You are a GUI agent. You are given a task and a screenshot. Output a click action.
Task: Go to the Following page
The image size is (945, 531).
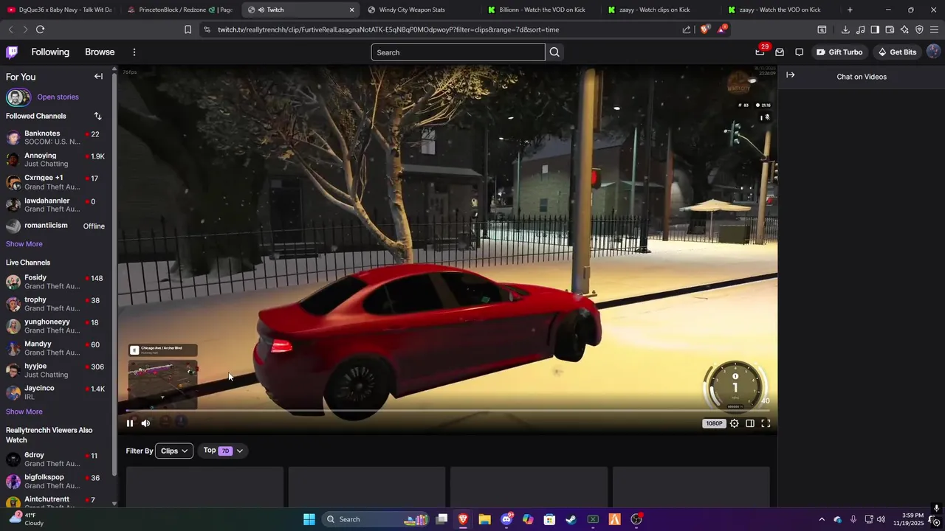pyautogui.click(x=50, y=52)
